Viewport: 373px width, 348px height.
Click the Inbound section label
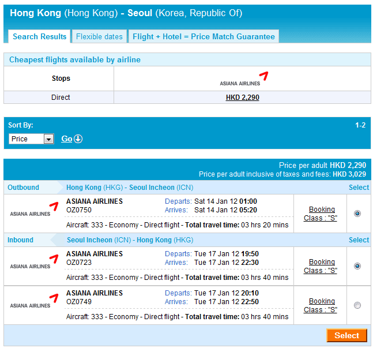pos(20,240)
